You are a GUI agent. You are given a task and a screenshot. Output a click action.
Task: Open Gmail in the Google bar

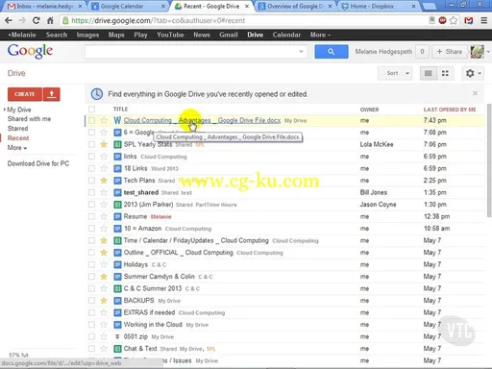[x=229, y=35]
